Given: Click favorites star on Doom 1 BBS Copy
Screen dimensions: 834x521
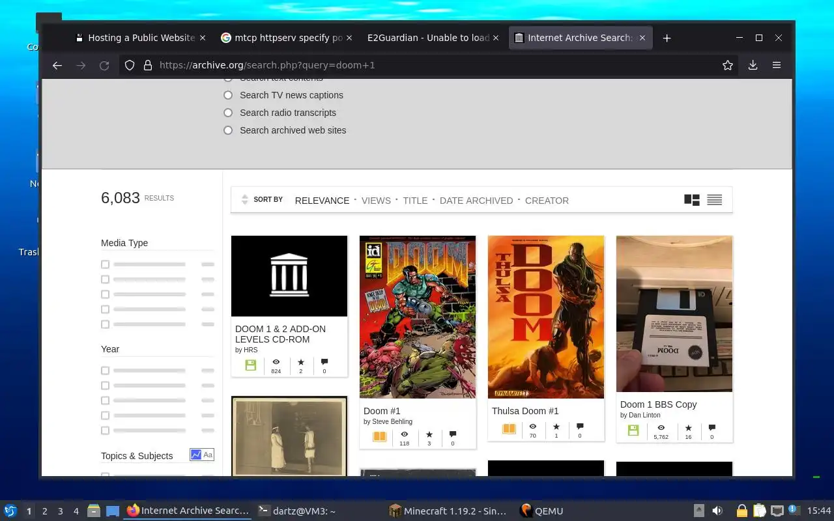Looking at the screenshot, I should [x=688, y=428].
